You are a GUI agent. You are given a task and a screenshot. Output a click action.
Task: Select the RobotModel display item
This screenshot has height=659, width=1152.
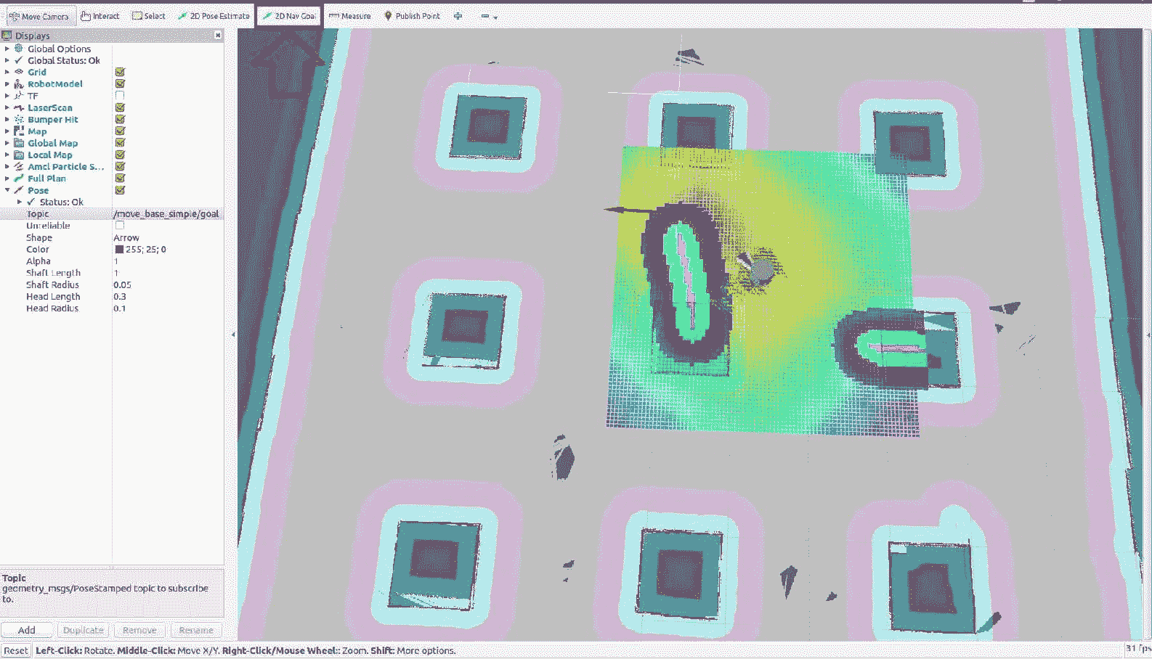click(55, 84)
